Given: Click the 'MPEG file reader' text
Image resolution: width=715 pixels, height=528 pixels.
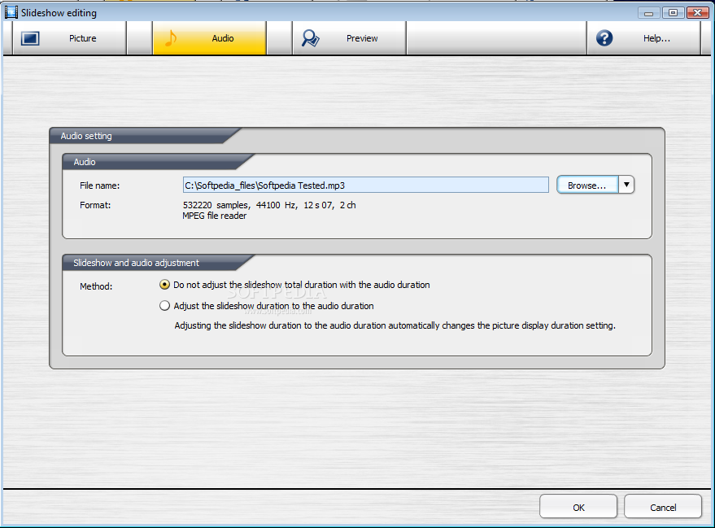Looking at the screenshot, I should 214,216.
